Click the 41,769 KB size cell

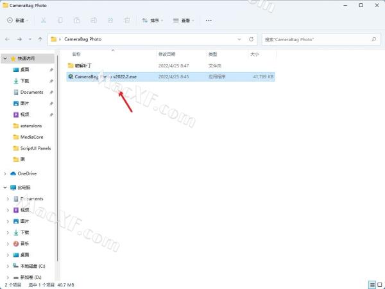click(263, 76)
